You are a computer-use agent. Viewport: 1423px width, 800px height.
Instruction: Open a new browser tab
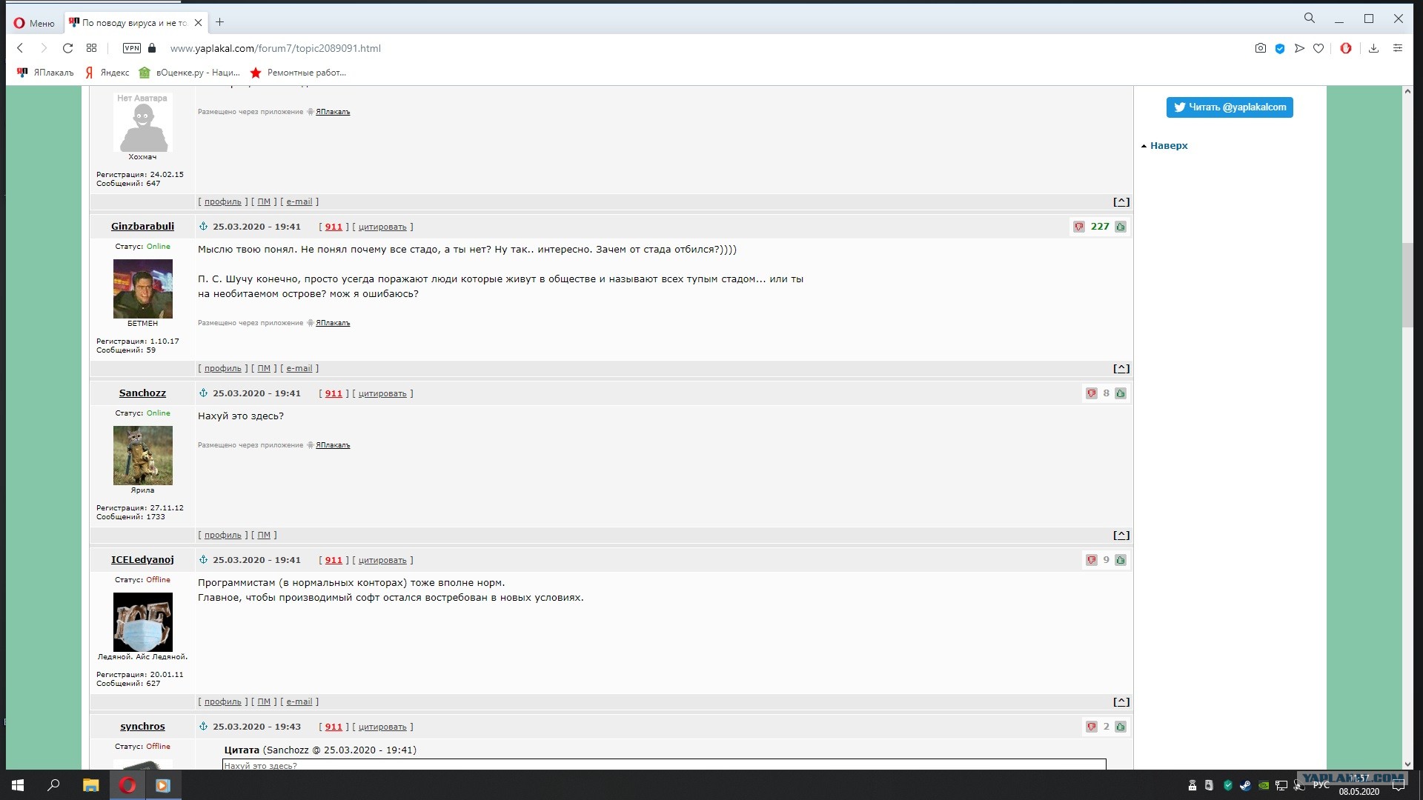click(x=219, y=22)
